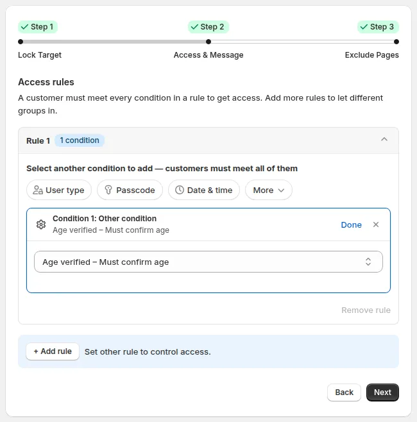The height and width of the screenshot is (422, 417).
Task: Click the Condition 1: Other condition title
Action: (x=105, y=218)
